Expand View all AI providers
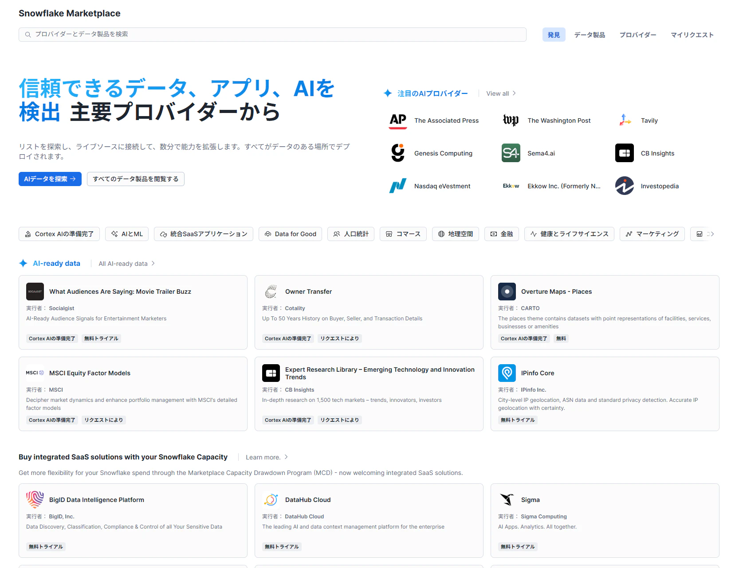The height and width of the screenshot is (568, 743). [501, 93]
